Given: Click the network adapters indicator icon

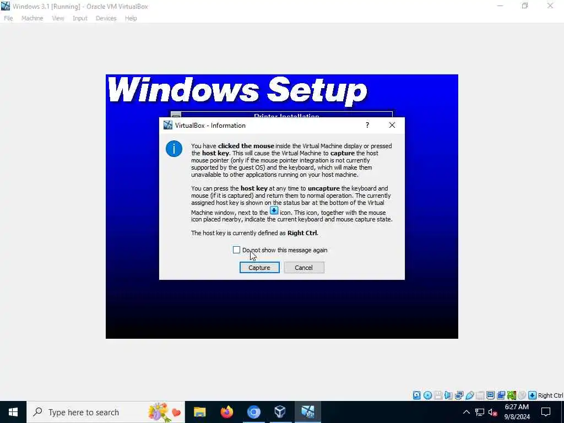Looking at the screenshot, I should click(x=459, y=395).
